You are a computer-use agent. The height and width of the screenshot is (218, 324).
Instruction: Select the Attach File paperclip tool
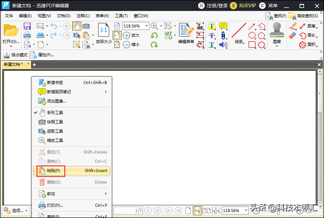223,35
